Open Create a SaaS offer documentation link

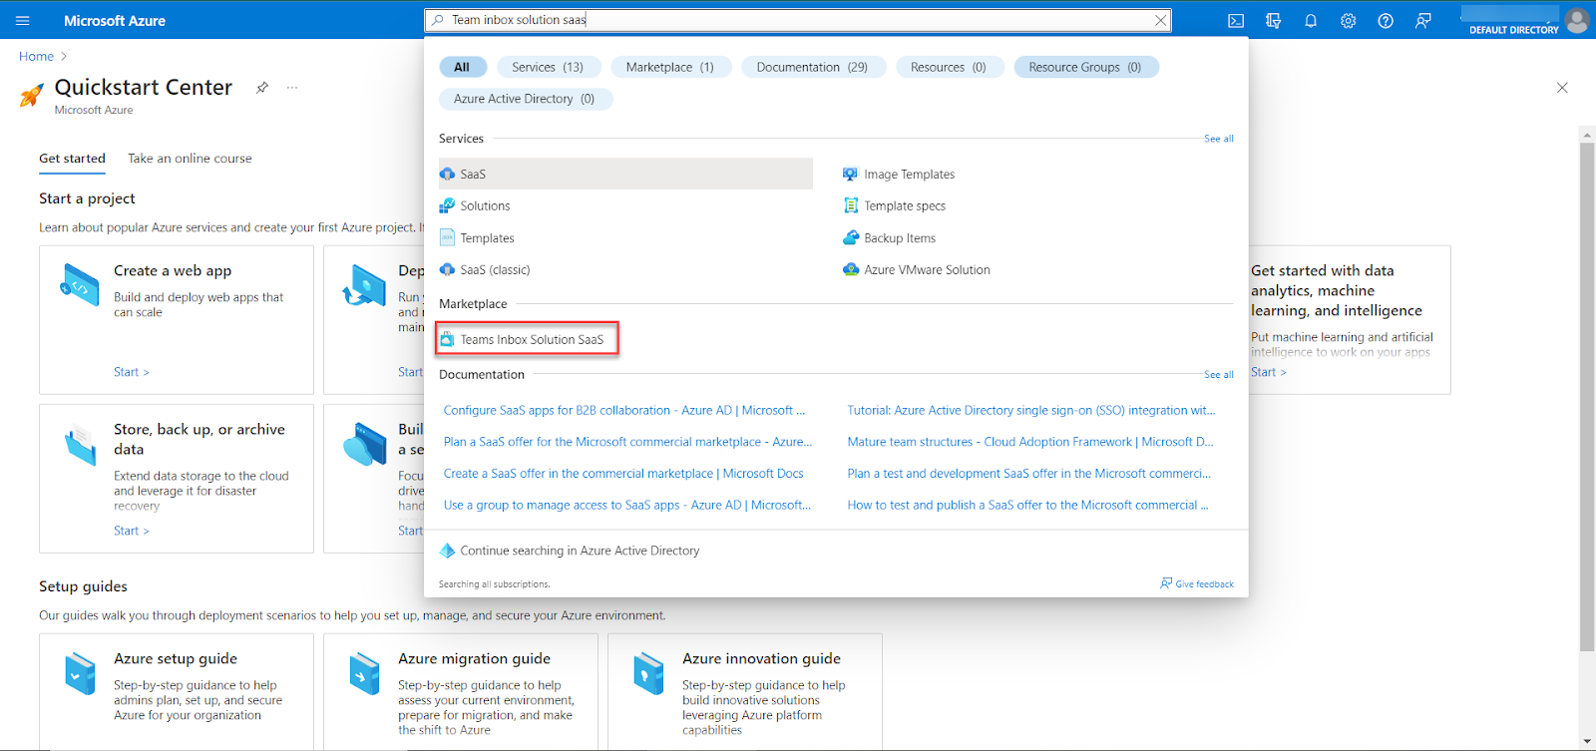pyautogui.click(x=623, y=474)
